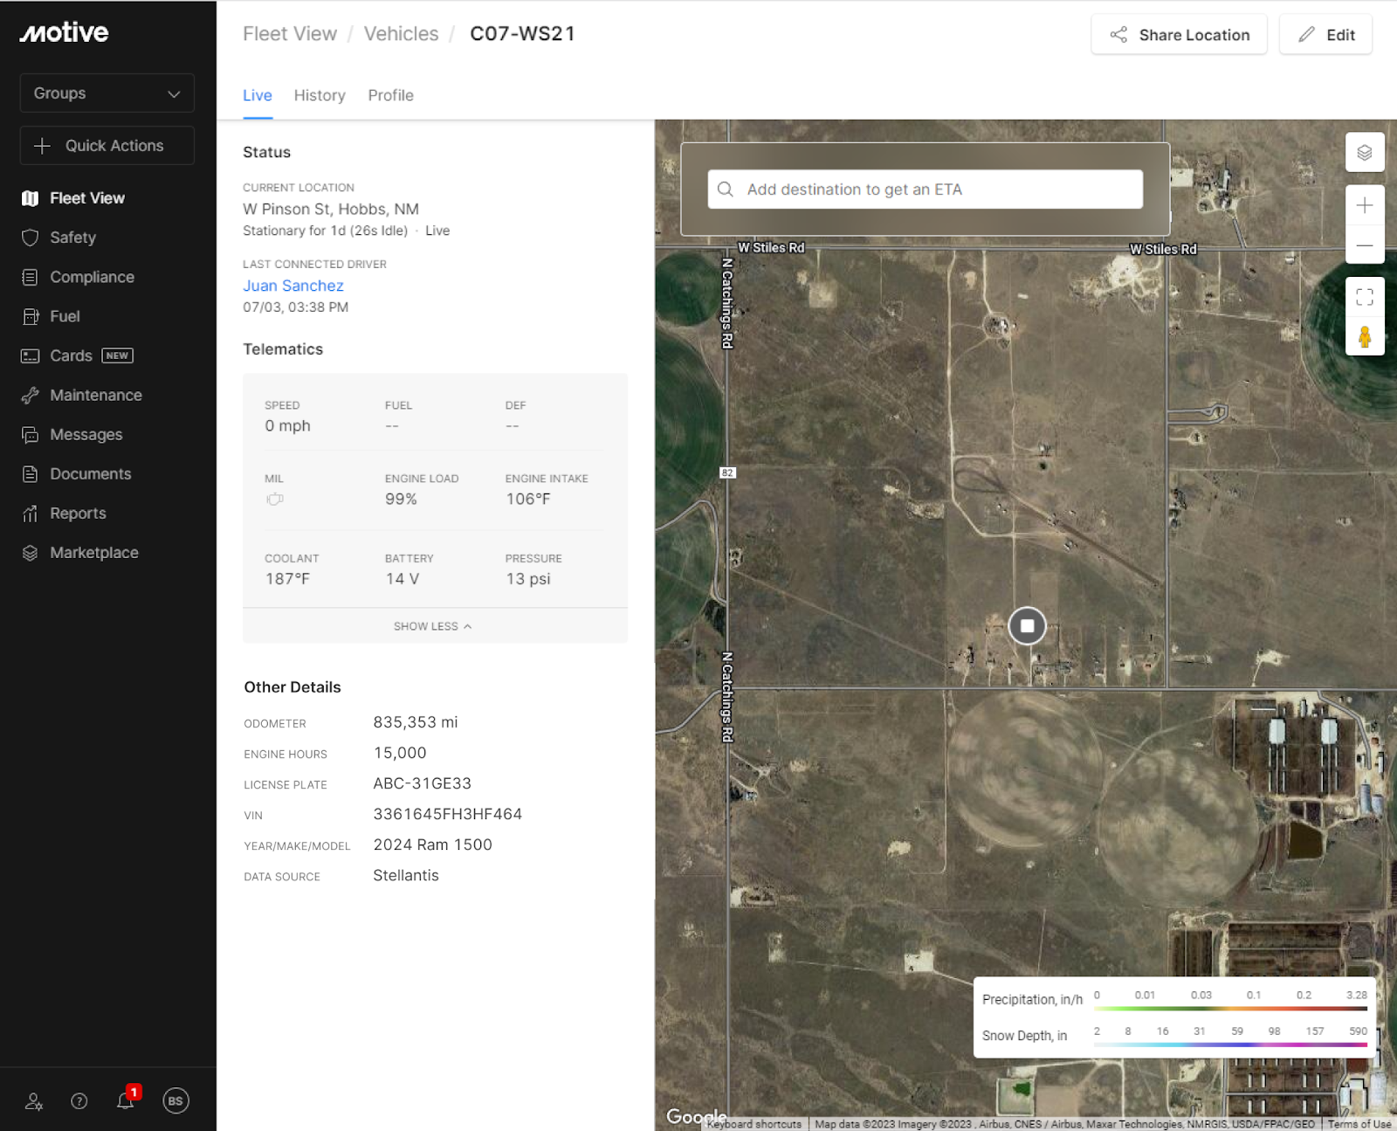Image resolution: width=1397 pixels, height=1131 pixels.
Task: Open user admin settings icon
Action: tap(34, 1100)
